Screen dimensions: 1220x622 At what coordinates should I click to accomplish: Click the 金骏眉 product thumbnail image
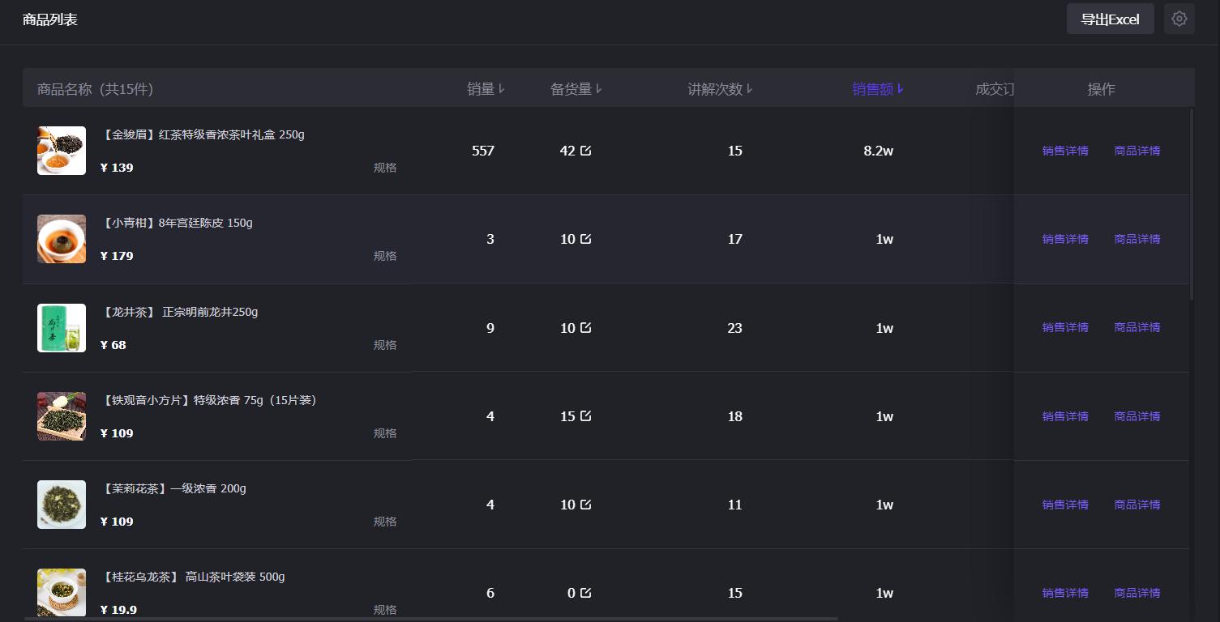click(62, 151)
